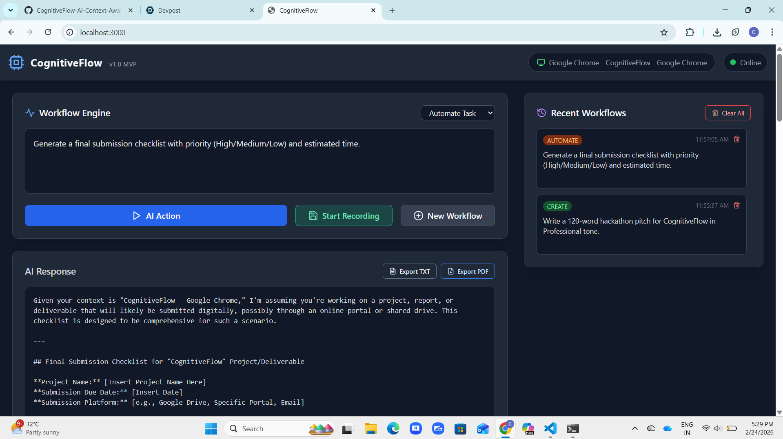783x439 pixels.
Task: Open Terminal from taskbar
Action: pos(573,428)
